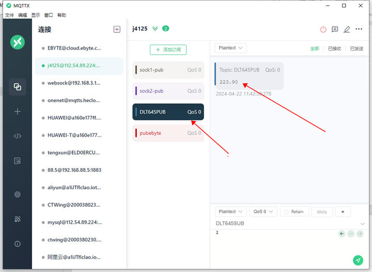372x272 pixels.
Task: Expand the QoS 0 dropdown
Action: [x=263, y=211]
